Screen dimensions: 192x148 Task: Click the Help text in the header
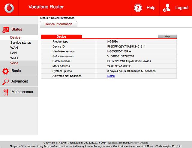pos(151,8)
